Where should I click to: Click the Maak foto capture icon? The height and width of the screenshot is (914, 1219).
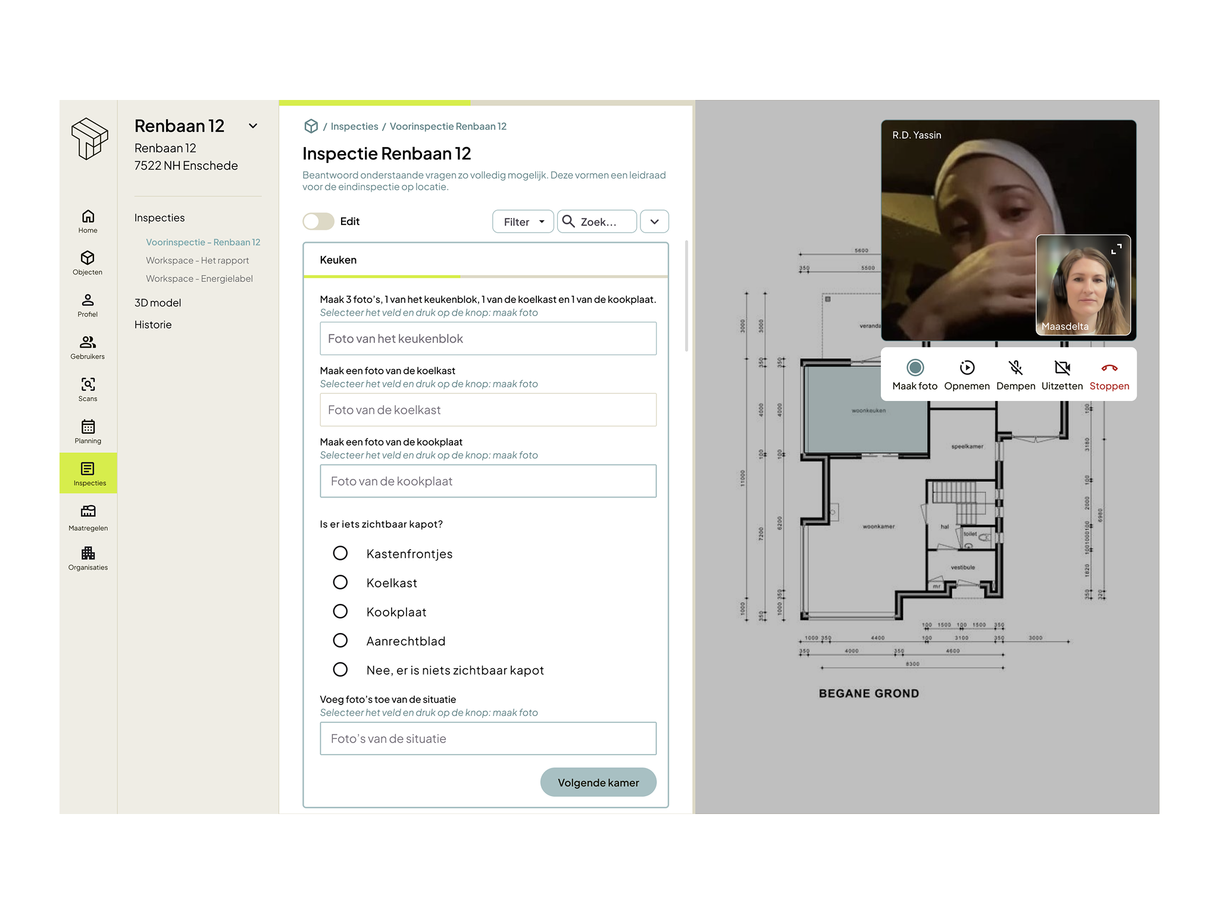pos(915,368)
